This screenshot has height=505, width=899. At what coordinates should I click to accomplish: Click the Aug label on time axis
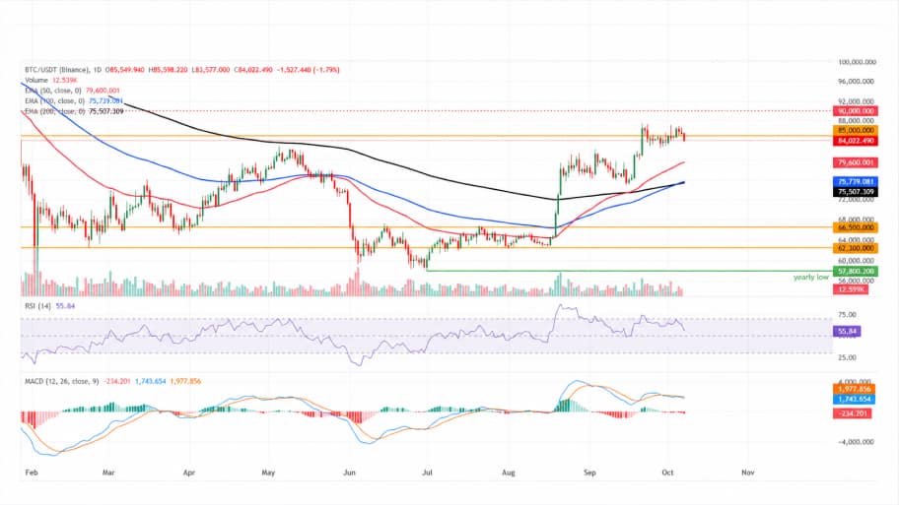(508, 473)
